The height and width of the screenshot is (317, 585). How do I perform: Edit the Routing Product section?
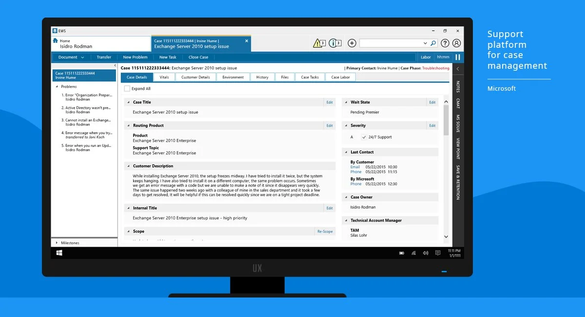click(330, 125)
